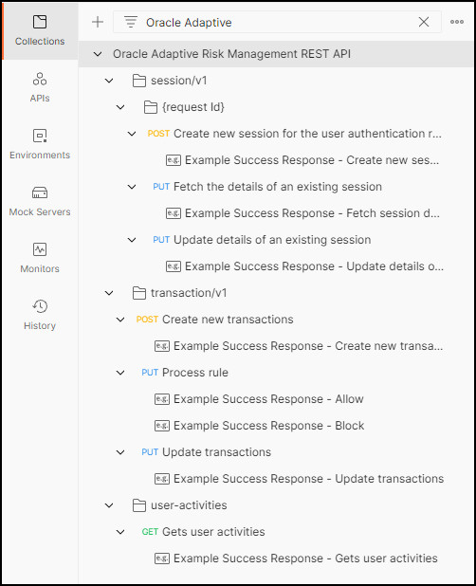
Task: Click the filter icon in search box
Action: click(x=131, y=22)
